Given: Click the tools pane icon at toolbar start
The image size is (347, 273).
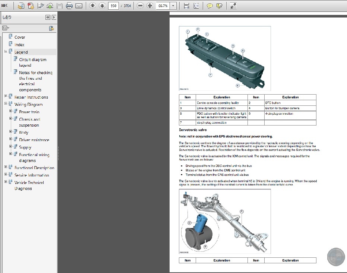Looking at the screenshot, I should 4,6.
